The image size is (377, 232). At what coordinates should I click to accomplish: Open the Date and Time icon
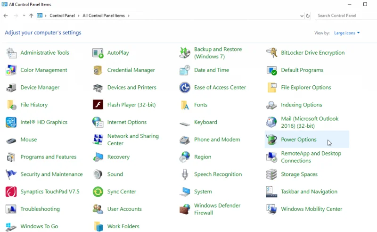185,70
